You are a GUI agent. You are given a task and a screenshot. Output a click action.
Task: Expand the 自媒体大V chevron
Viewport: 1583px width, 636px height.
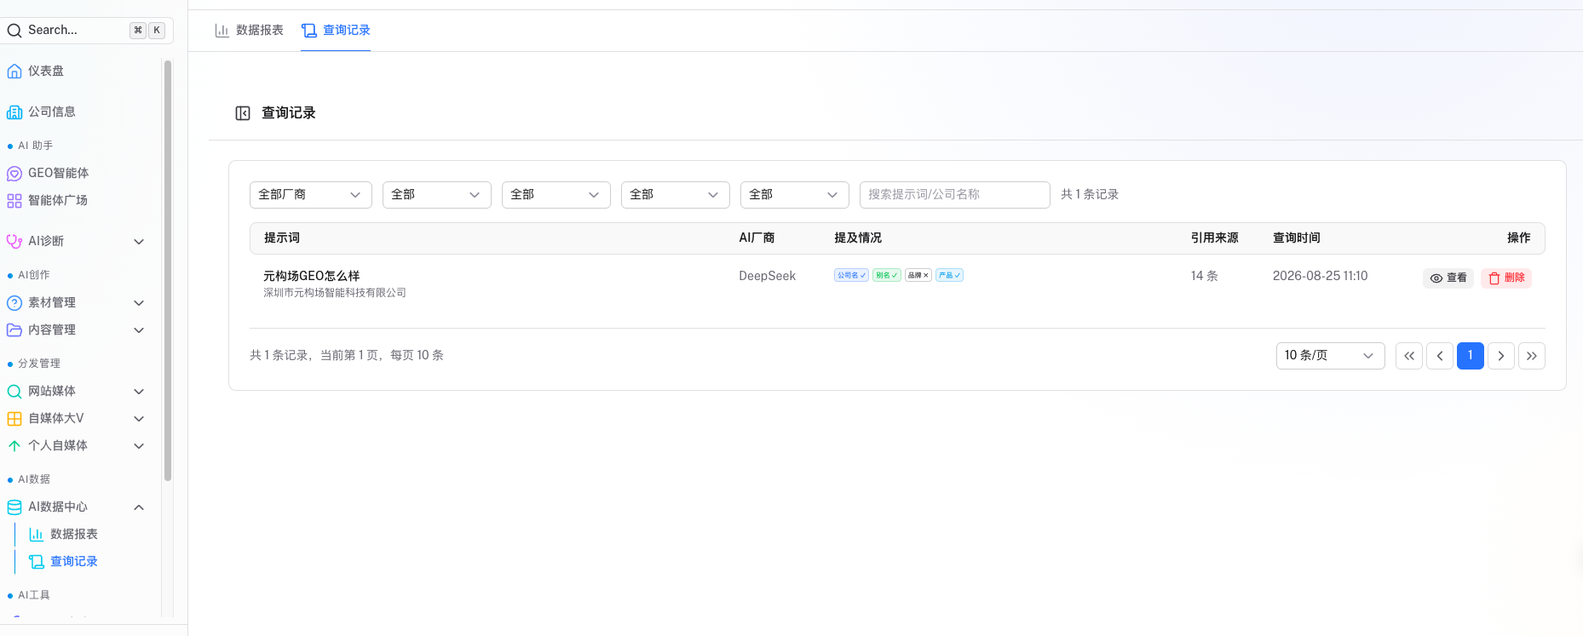point(139,419)
